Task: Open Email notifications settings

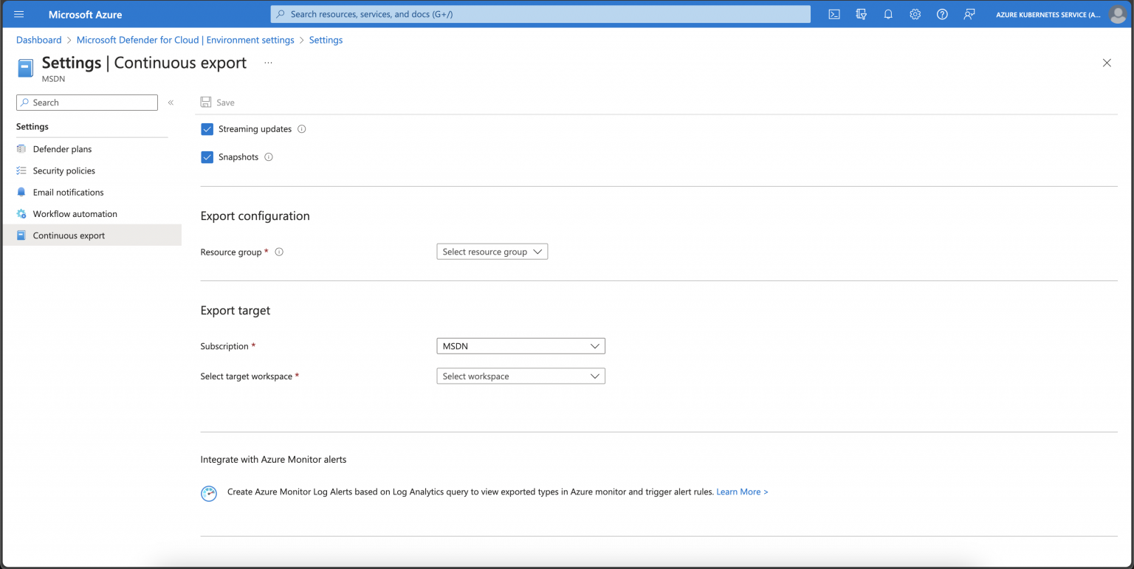Action: pos(68,192)
